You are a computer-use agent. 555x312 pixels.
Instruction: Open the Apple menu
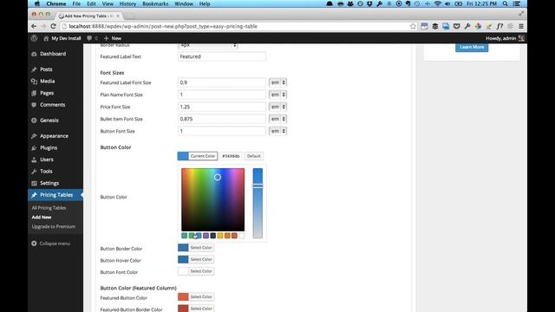(x=37, y=3)
